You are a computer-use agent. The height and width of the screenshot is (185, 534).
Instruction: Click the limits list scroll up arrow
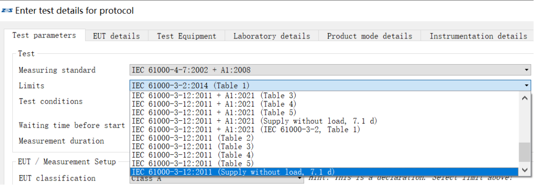tap(525, 98)
